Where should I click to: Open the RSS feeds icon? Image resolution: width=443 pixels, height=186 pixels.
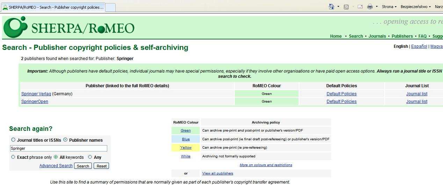[x=346, y=7]
